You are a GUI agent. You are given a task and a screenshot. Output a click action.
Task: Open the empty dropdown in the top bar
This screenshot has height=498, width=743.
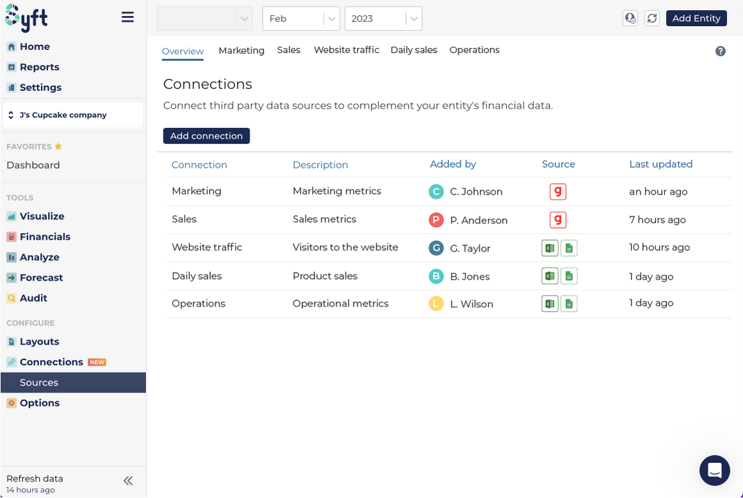click(205, 19)
